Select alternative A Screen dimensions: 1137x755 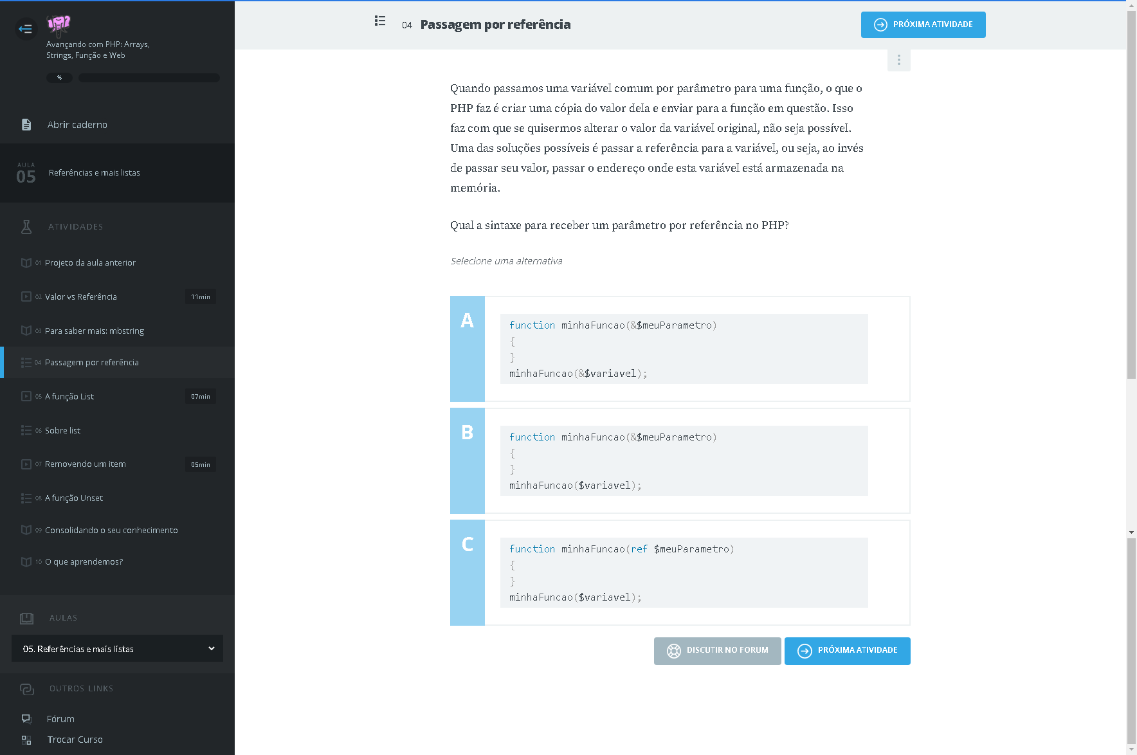(468, 349)
